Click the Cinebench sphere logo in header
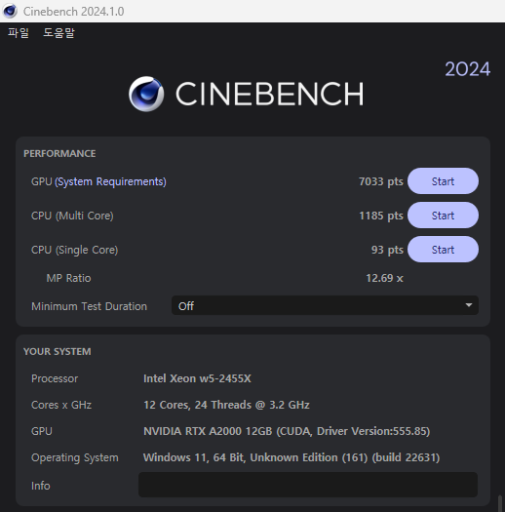Screen dimensions: 505x512 (146, 94)
